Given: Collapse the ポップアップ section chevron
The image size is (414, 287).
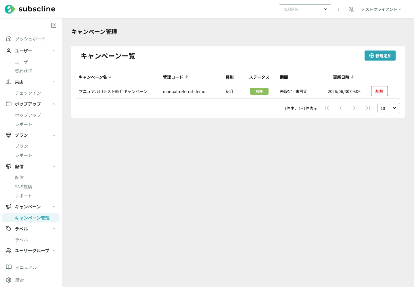Looking at the screenshot, I should pos(54,104).
